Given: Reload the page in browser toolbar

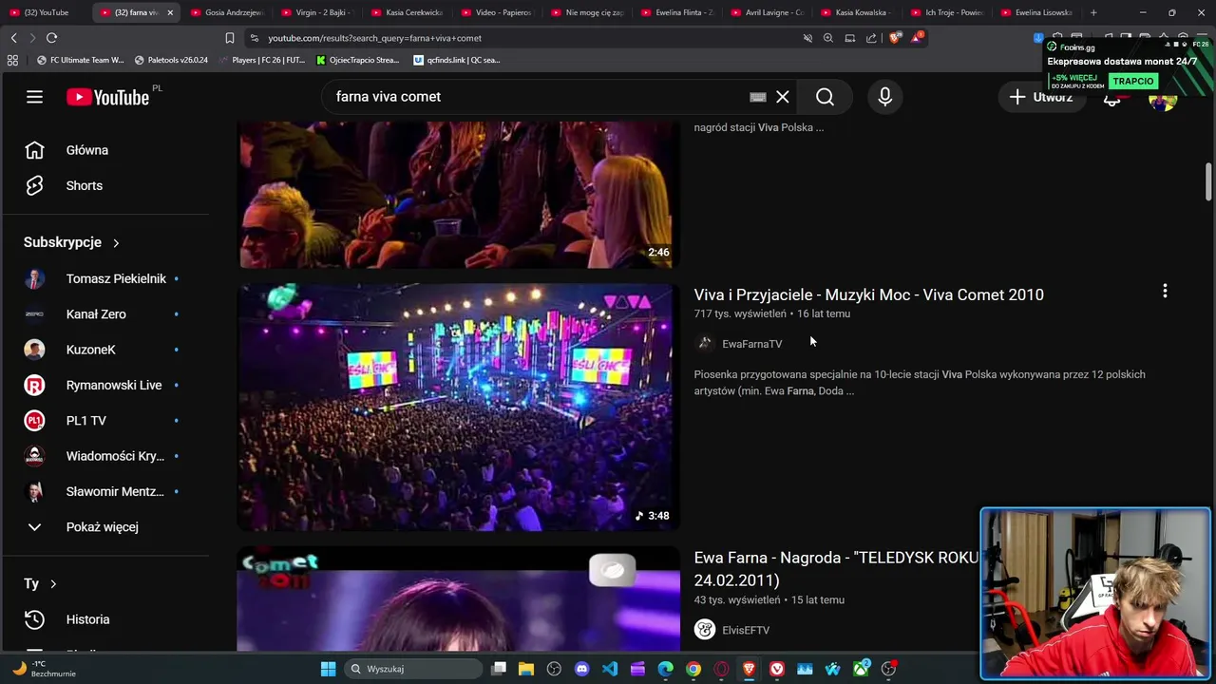Looking at the screenshot, I should point(51,38).
